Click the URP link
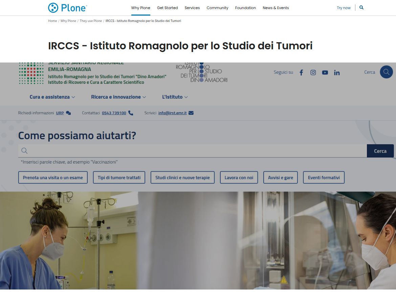 pyautogui.click(x=60, y=113)
